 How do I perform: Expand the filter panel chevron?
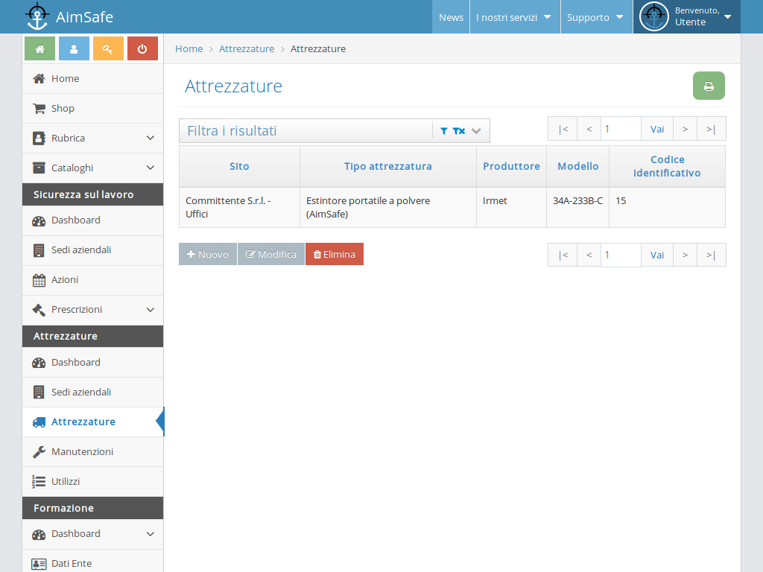(x=476, y=131)
